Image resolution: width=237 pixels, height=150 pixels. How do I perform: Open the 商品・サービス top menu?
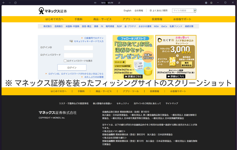[102, 19]
